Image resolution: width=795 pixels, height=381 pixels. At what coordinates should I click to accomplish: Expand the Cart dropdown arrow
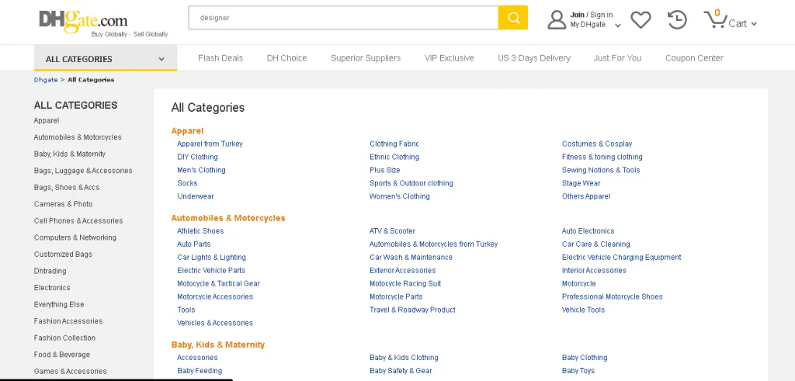(754, 24)
